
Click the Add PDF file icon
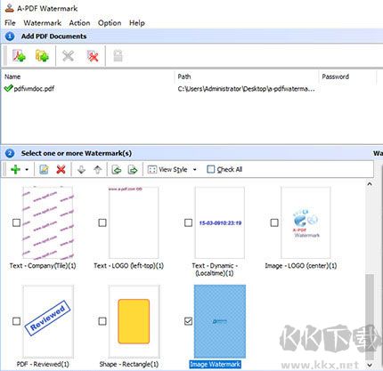point(19,56)
